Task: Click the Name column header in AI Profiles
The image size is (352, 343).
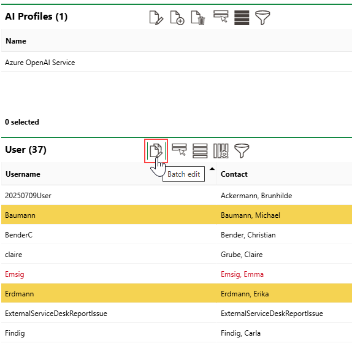Action: pyautogui.click(x=16, y=41)
